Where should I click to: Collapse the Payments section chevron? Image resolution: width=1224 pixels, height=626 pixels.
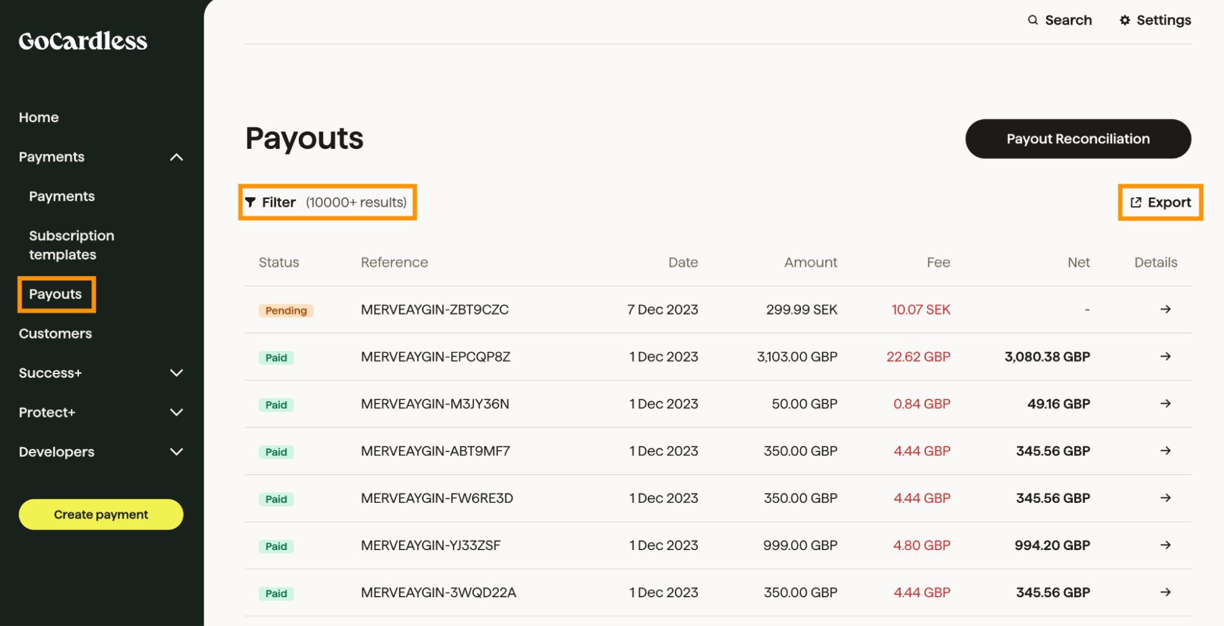click(176, 157)
